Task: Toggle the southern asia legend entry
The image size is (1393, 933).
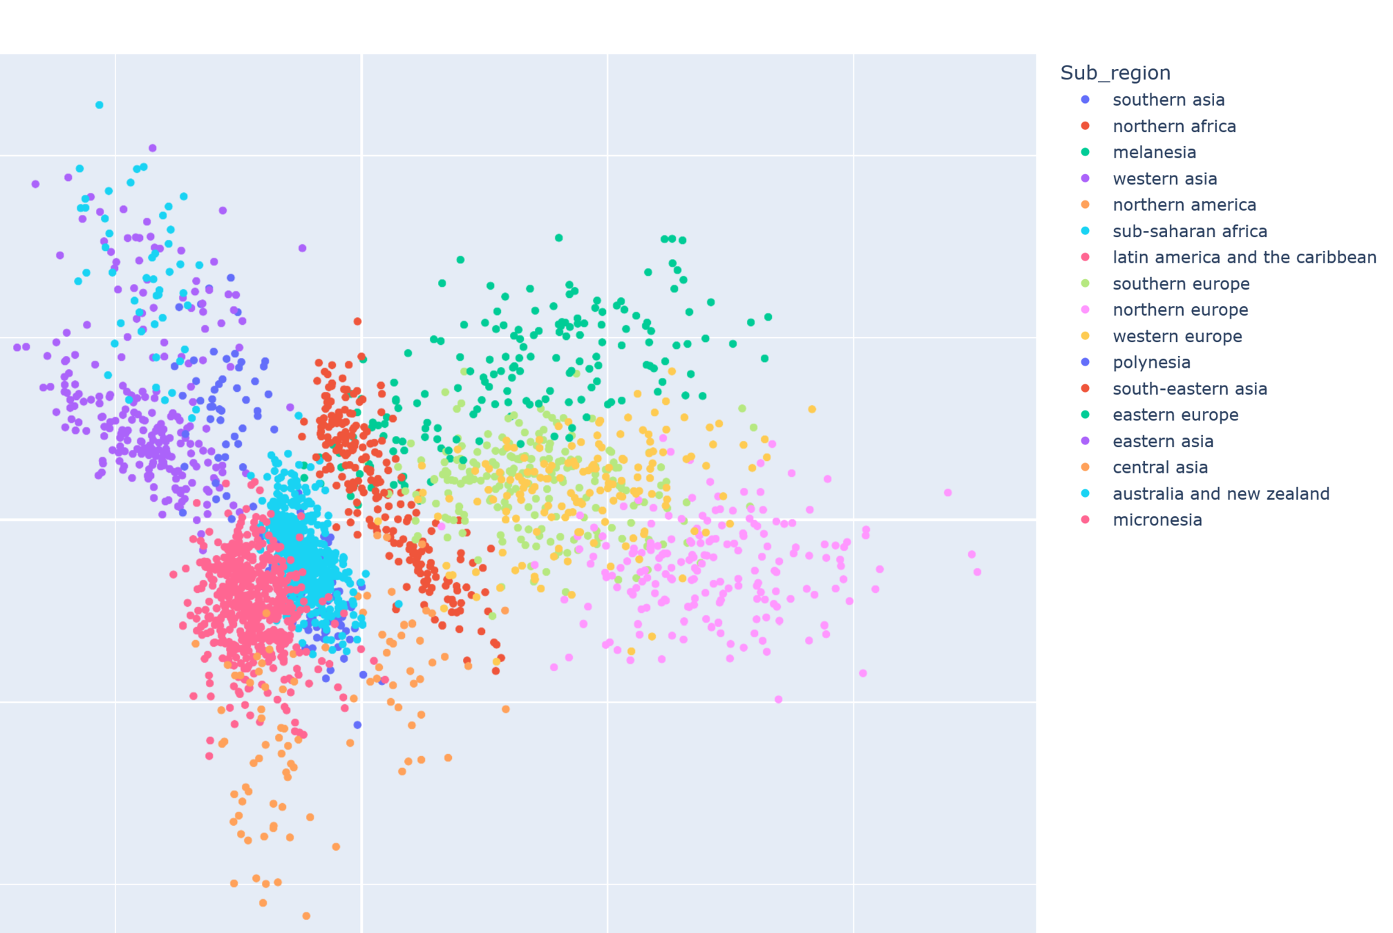Action: [1168, 100]
